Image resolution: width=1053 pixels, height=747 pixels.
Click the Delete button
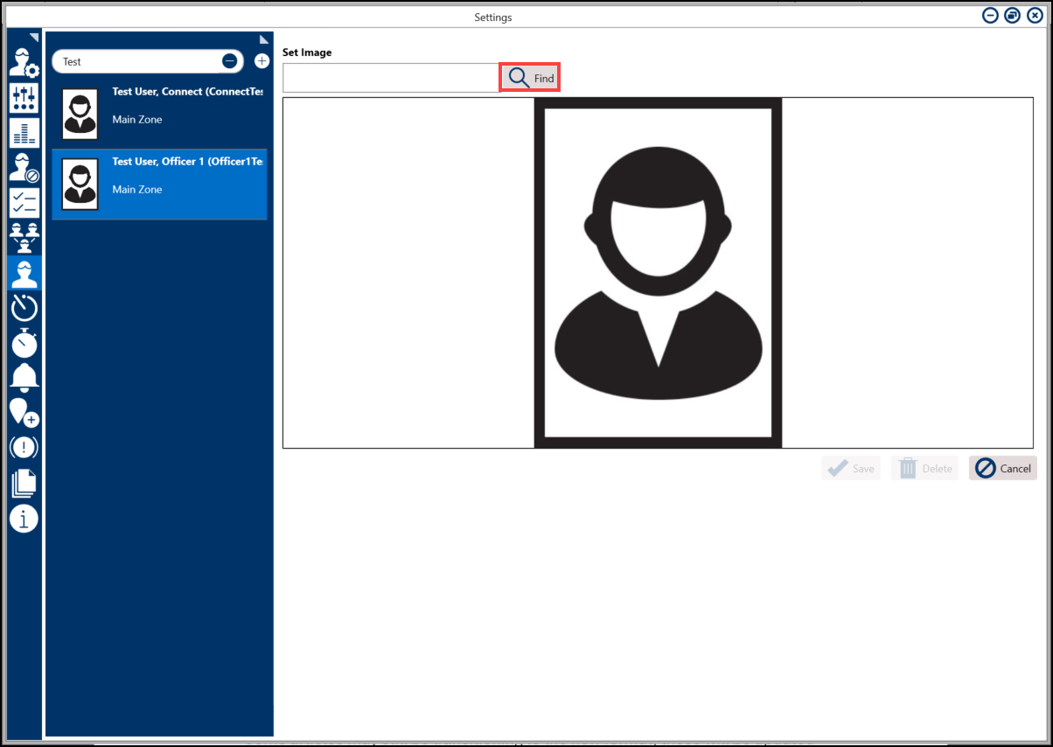point(924,468)
